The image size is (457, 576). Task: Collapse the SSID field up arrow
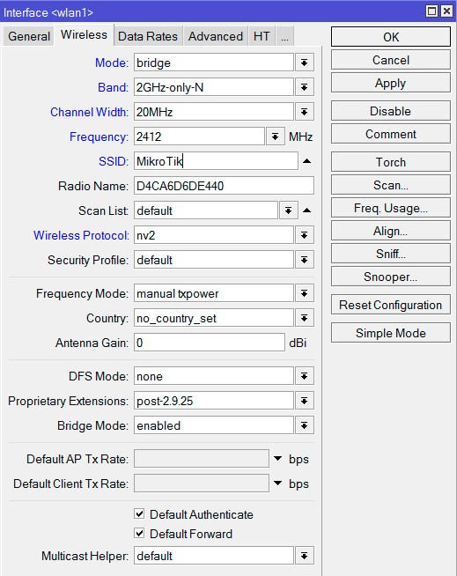pyautogui.click(x=306, y=161)
